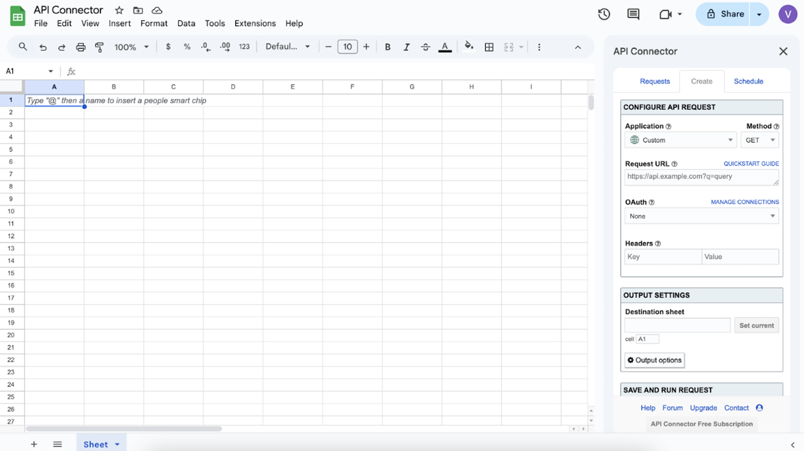Expand the Application Custom dropdown
This screenshot has height=451, width=804.
point(680,140)
